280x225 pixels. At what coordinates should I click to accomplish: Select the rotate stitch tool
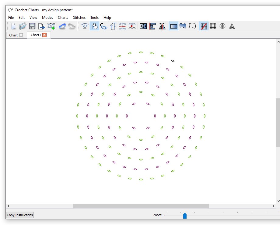(103, 26)
